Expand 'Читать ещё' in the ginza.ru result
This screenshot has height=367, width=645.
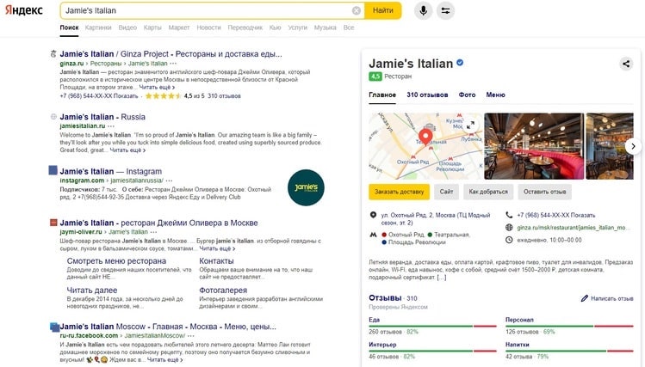[157, 88]
